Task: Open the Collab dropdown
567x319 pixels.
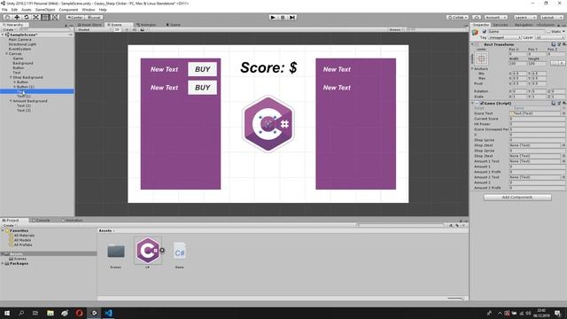Action: (x=457, y=17)
